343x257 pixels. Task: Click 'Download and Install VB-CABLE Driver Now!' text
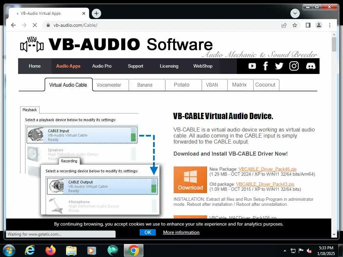pyautogui.click(x=230, y=154)
